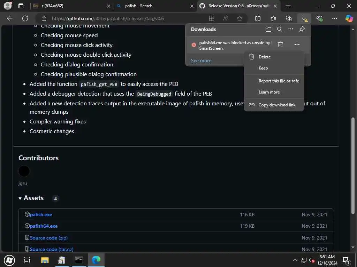Refresh the GitHub release page
The height and width of the screenshot is (267, 357).
coord(25,18)
